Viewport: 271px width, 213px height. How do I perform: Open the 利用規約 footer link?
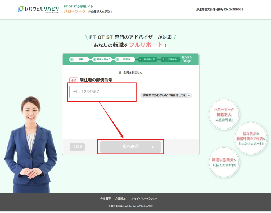121,199
